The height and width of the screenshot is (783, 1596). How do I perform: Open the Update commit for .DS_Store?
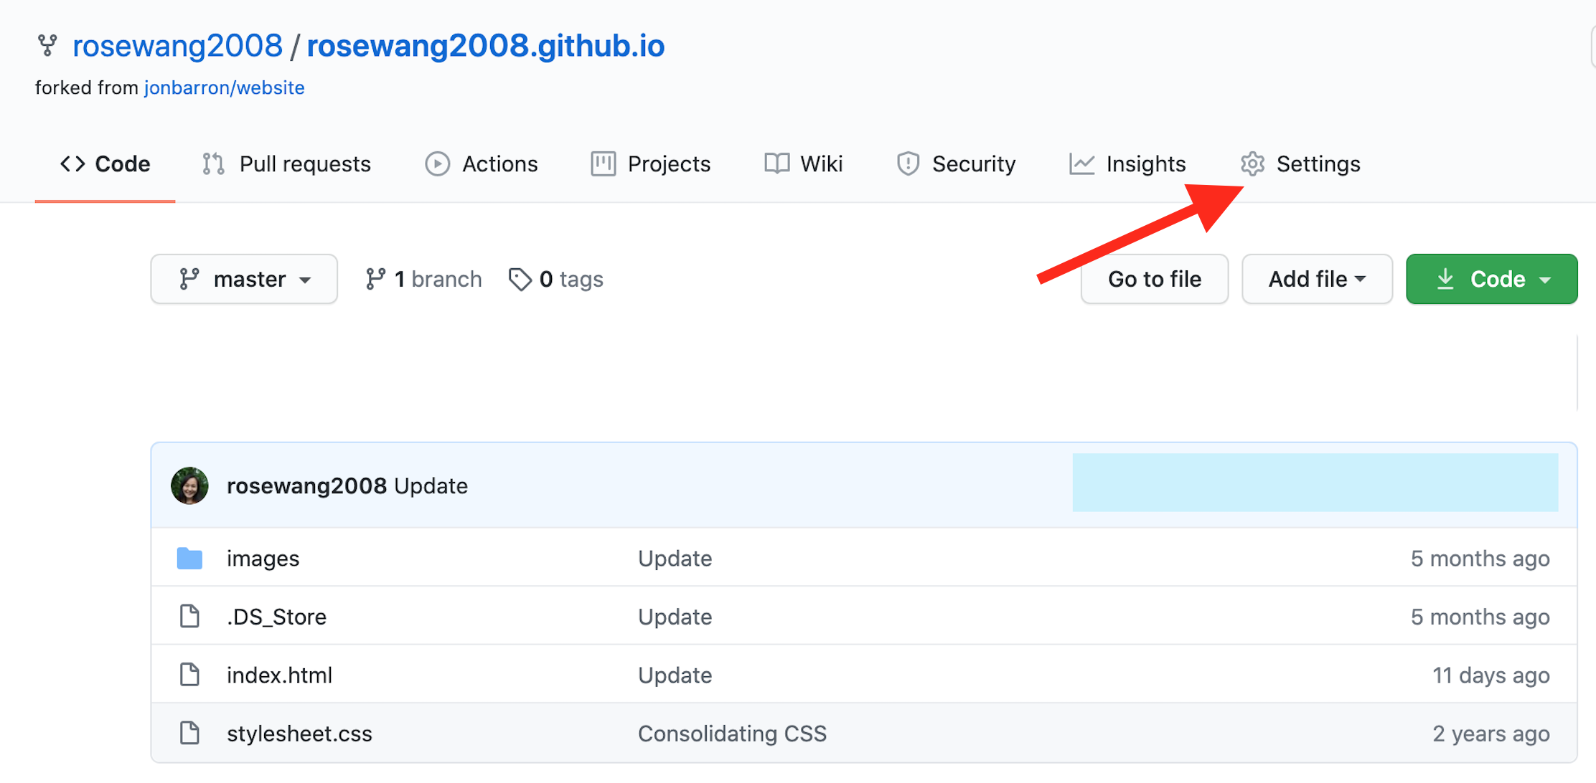(675, 617)
